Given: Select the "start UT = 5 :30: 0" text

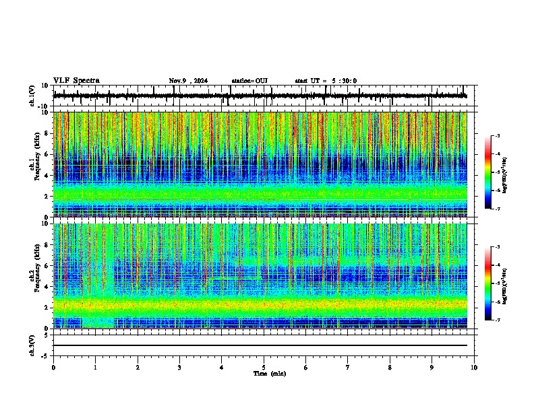Looking at the screenshot, I should click(x=326, y=81).
